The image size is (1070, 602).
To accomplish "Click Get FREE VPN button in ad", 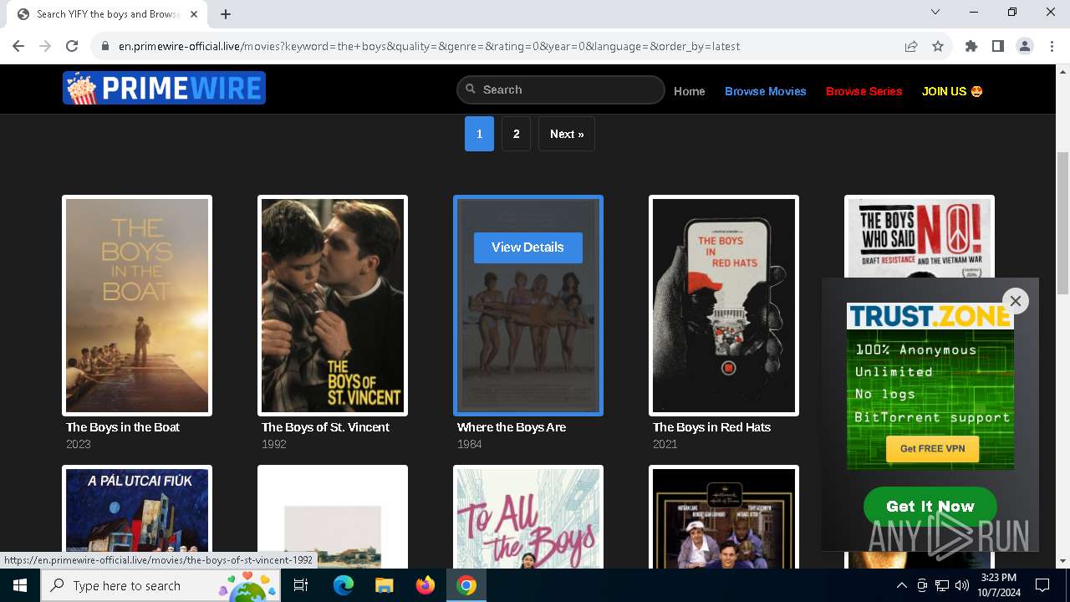I will click(x=932, y=448).
